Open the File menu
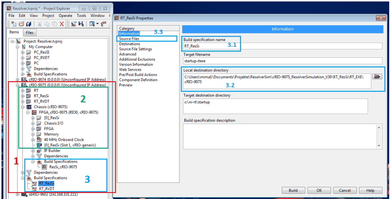Image resolution: width=391 pixels, height=199 pixels. (x=12, y=16)
